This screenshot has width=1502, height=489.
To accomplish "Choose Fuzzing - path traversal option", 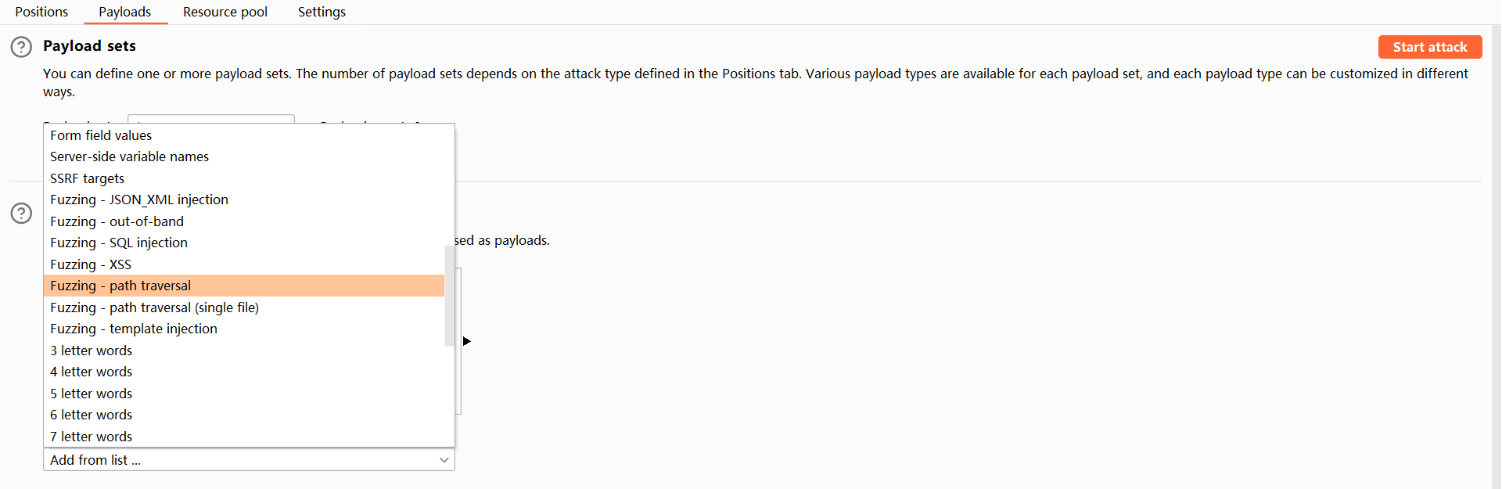I will click(x=120, y=286).
